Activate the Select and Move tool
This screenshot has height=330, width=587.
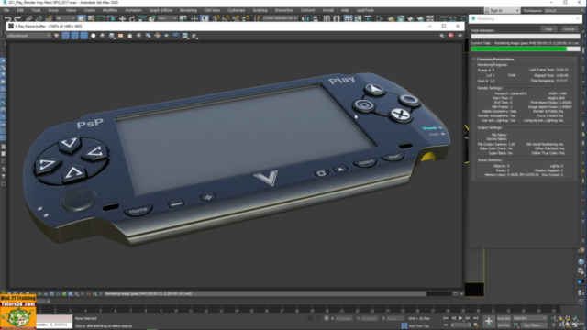[122, 18]
